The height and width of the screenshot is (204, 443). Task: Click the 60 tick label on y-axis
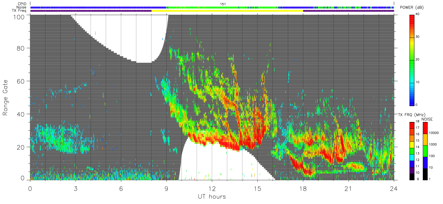pos(21,81)
